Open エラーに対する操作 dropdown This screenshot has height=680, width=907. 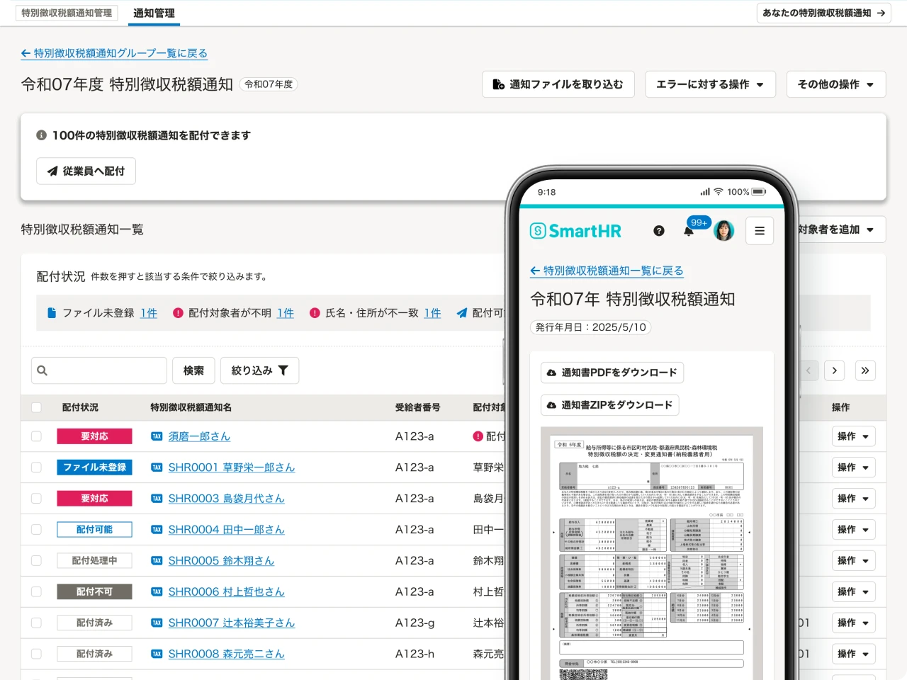coord(711,84)
